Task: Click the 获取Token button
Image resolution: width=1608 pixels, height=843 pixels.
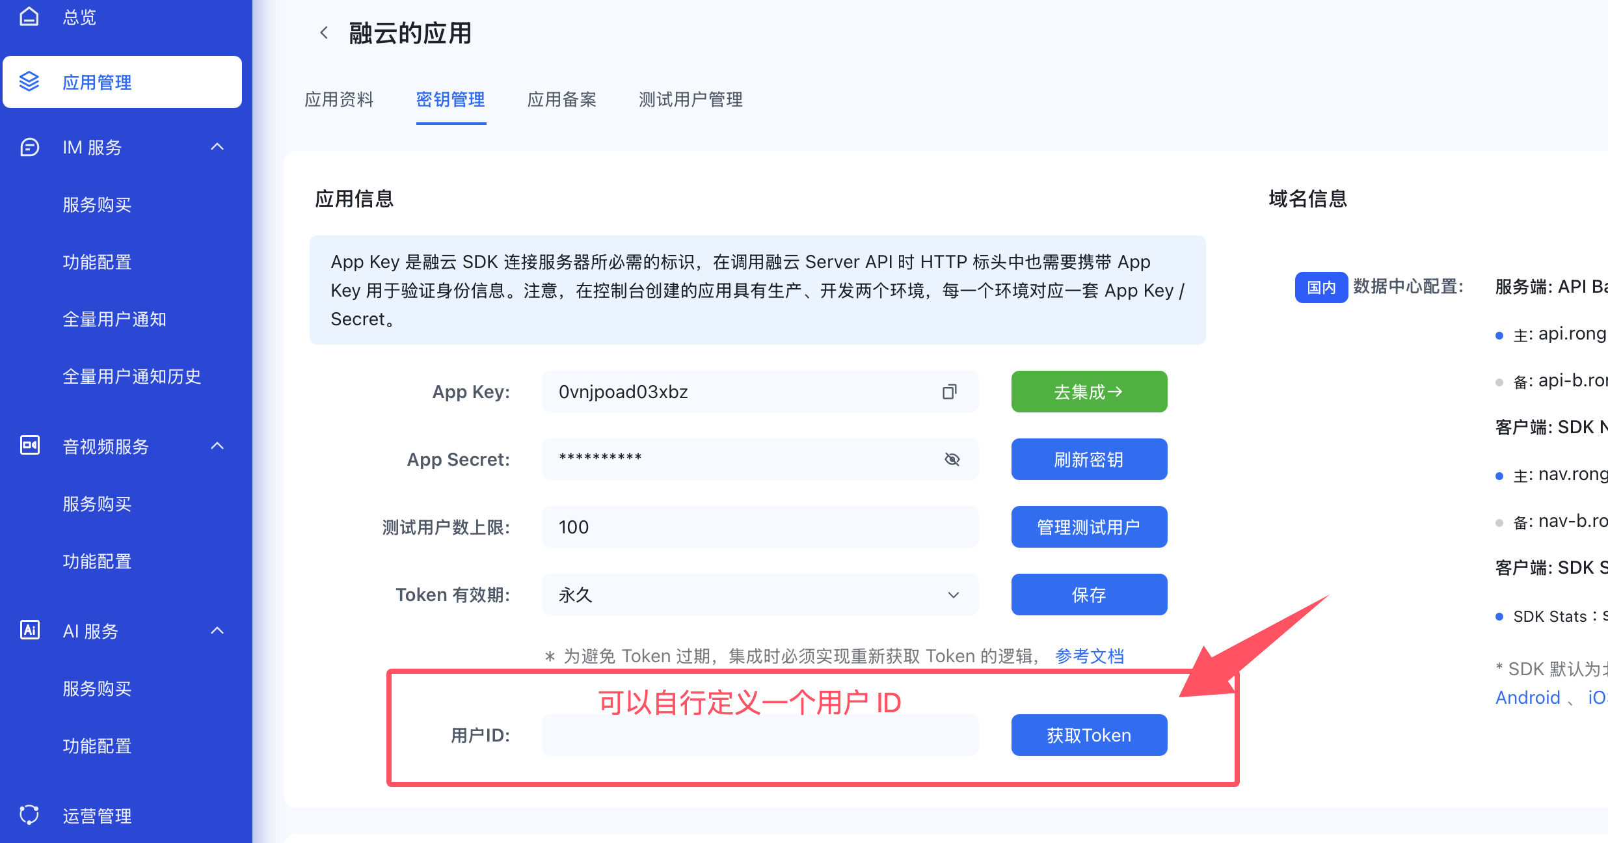Action: [1089, 735]
